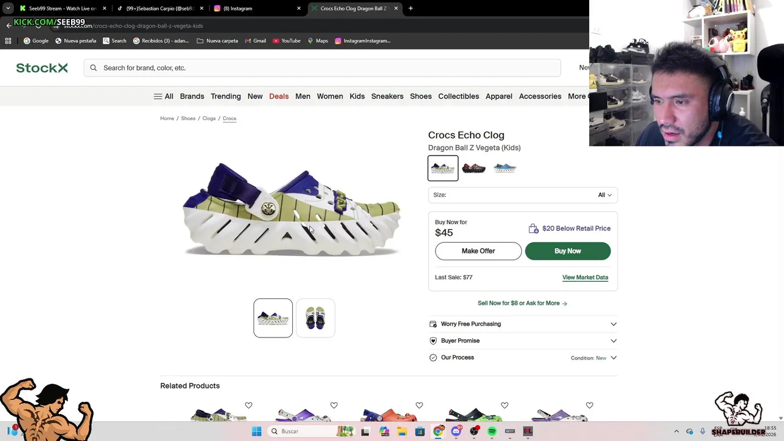Expand Our Process section
784x441 pixels.
(x=522, y=358)
